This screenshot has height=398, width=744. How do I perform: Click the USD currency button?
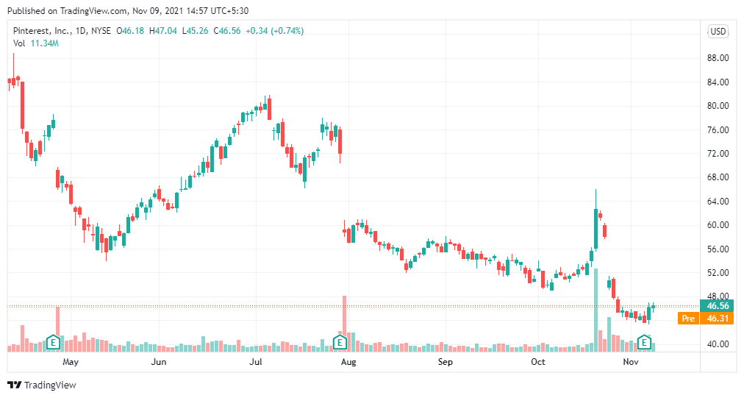[718, 32]
